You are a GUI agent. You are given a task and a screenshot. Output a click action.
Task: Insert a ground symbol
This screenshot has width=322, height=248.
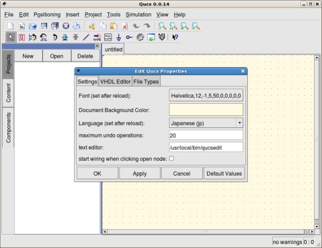click(118, 37)
